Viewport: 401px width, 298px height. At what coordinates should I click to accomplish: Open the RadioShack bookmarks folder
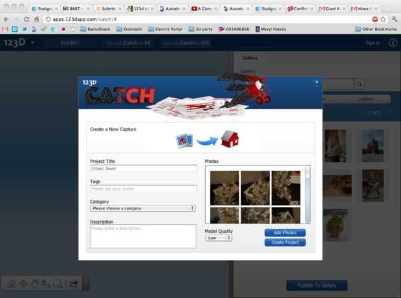95,29
